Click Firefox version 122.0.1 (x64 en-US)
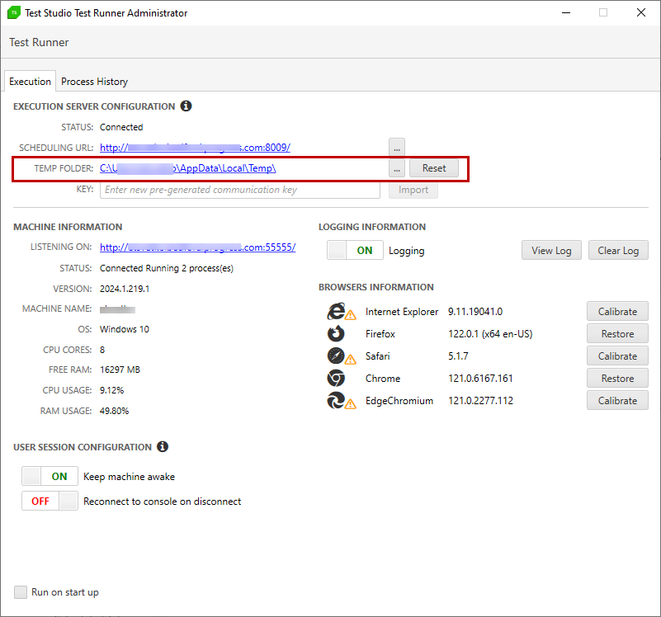This screenshot has width=661, height=617. click(490, 334)
